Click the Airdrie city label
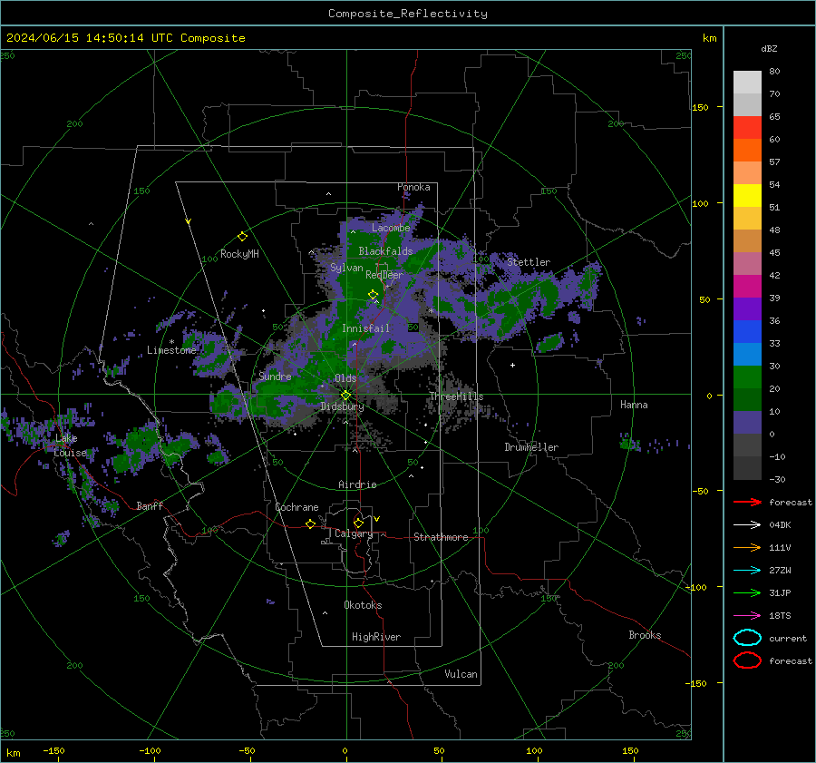This screenshot has height=763, width=816. click(x=357, y=484)
